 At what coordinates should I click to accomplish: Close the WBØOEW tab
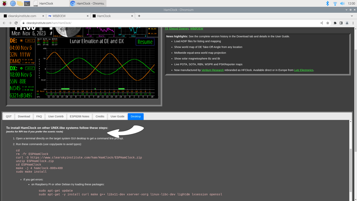coord(88,16)
